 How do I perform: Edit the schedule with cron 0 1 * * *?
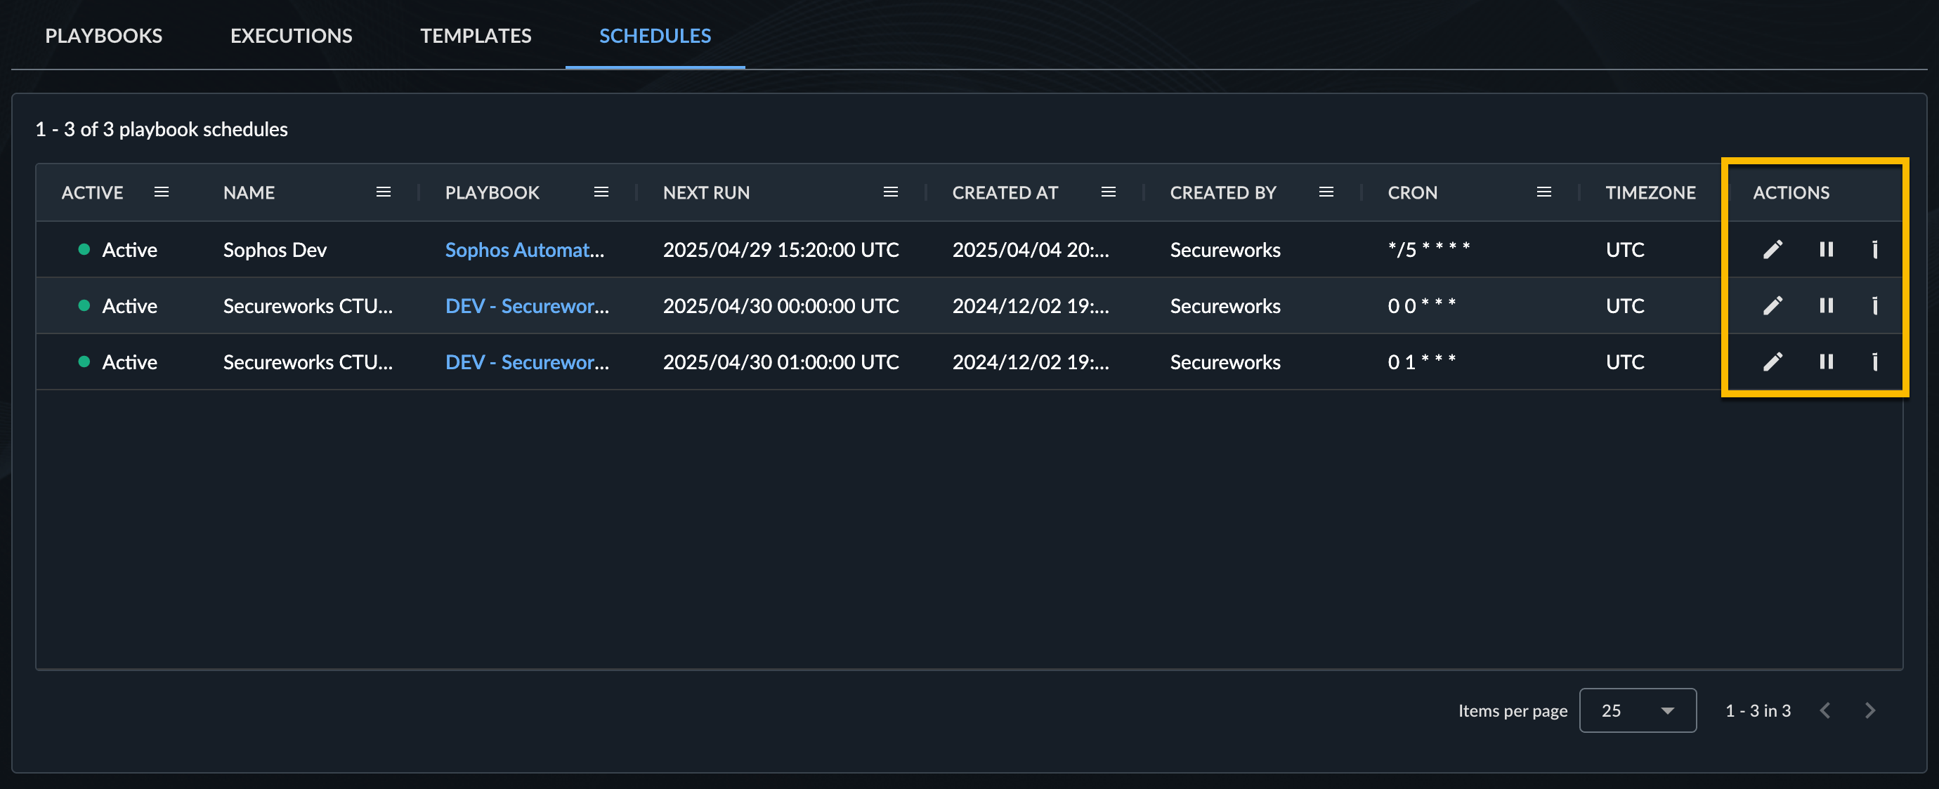point(1772,362)
